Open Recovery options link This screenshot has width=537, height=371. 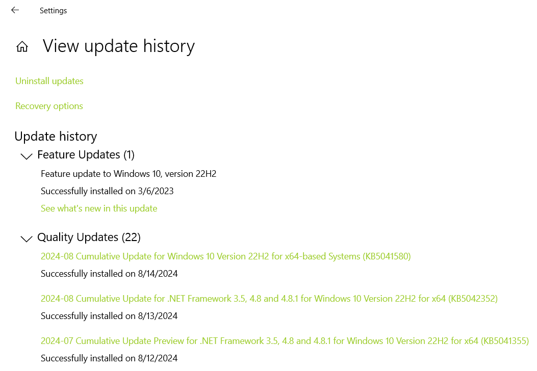49,106
